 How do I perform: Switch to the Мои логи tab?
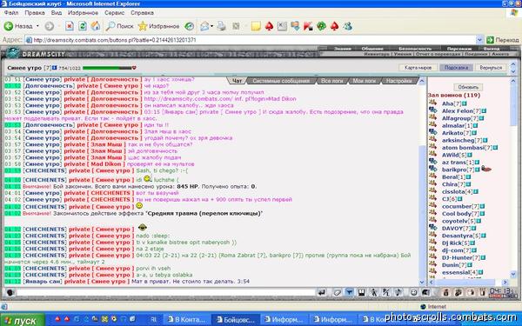pyautogui.click(x=364, y=81)
